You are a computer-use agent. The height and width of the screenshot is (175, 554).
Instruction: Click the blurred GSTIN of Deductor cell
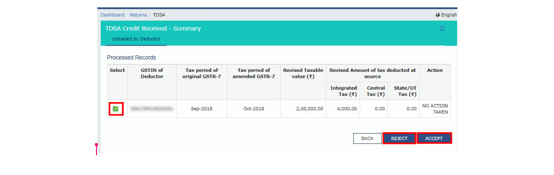point(152,109)
